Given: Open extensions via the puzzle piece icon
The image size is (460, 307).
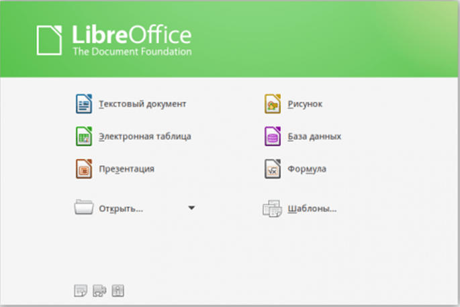Looking at the screenshot, I should click(x=99, y=290).
